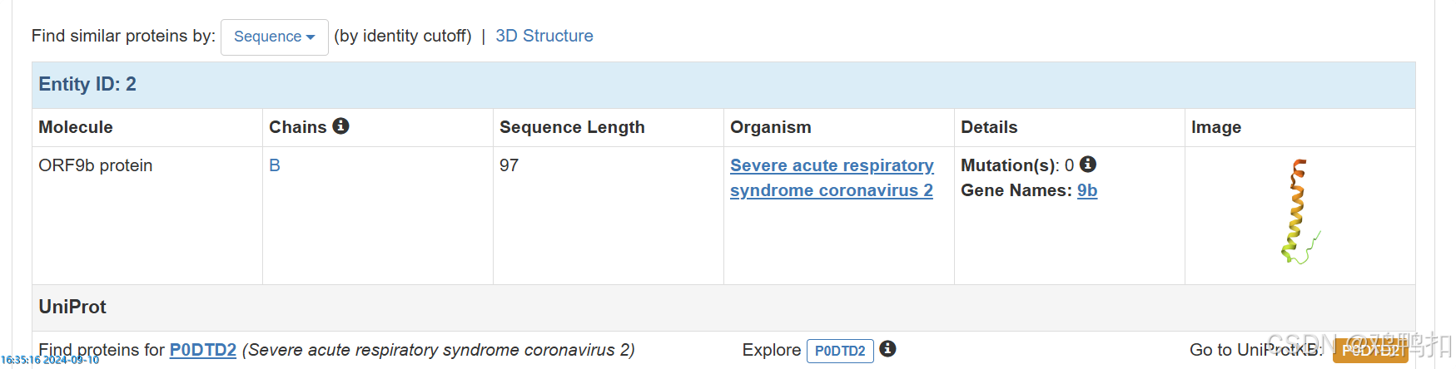Click the UniProt section heading
The height and width of the screenshot is (369, 1456).
click(x=72, y=307)
